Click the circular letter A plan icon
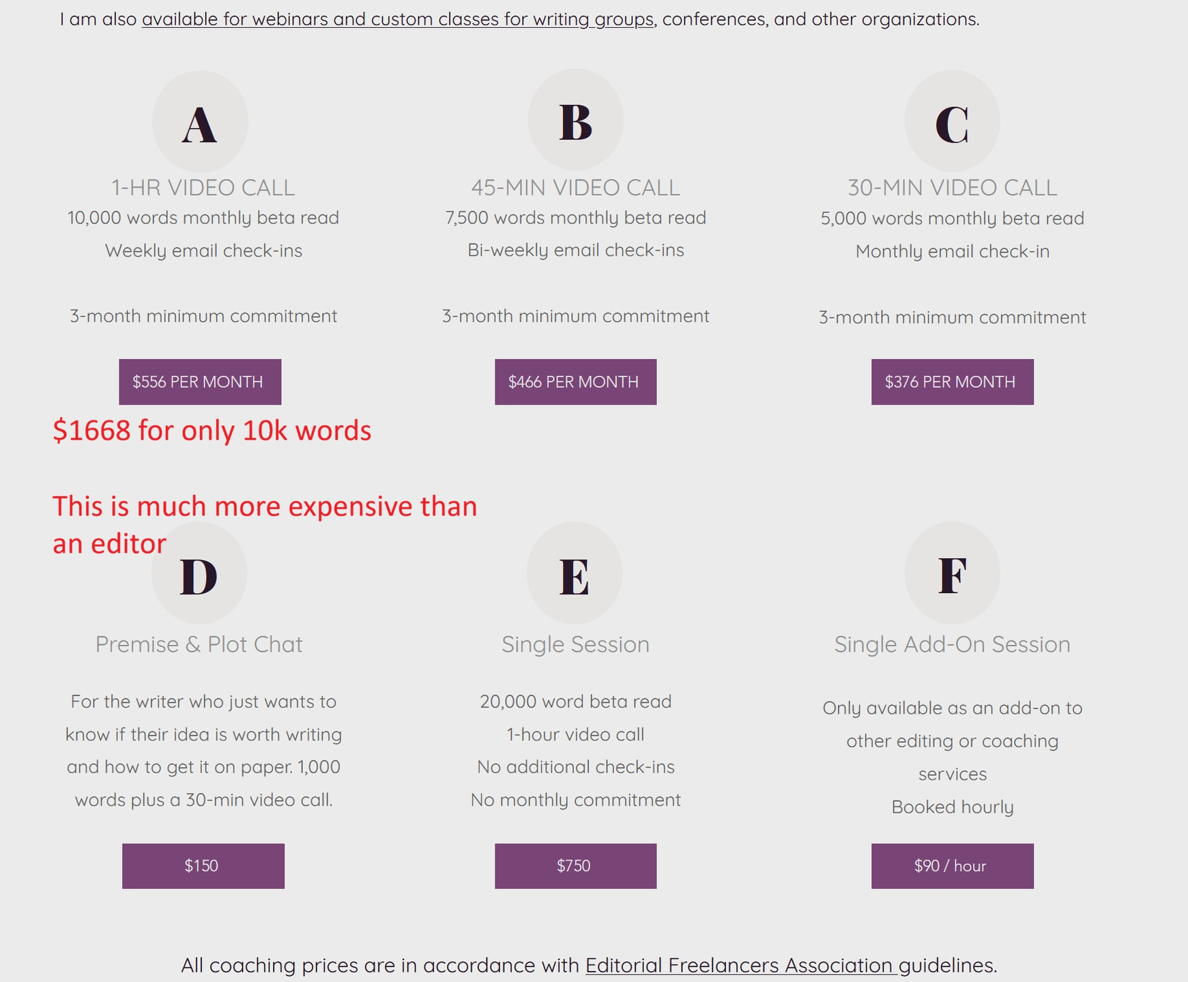The image size is (1188, 982). click(x=199, y=122)
